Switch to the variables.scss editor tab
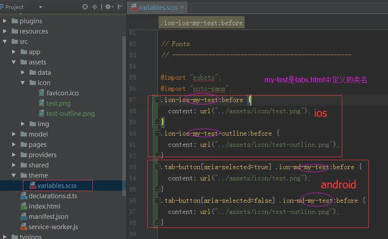This screenshot has width=388, height=239. (x=158, y=8)
